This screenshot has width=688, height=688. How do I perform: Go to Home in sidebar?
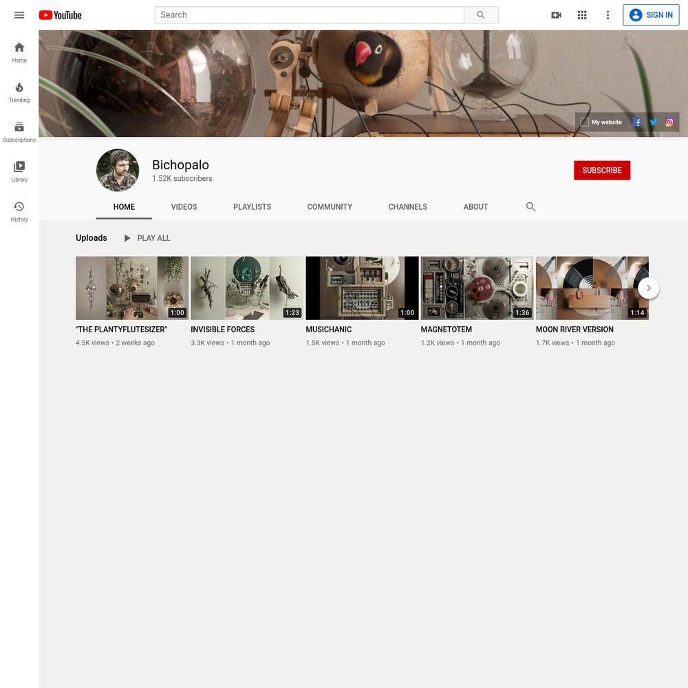19,52
